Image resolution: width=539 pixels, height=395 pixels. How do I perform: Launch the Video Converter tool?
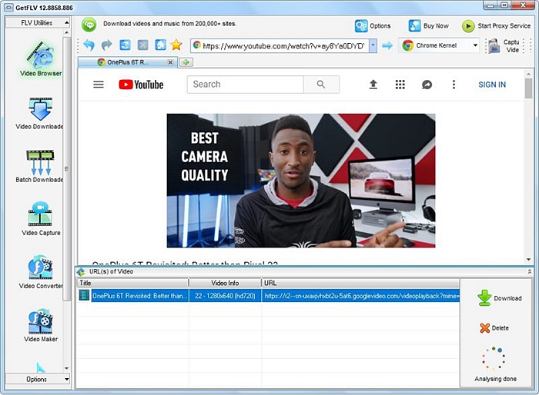click(39, 272)
